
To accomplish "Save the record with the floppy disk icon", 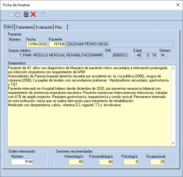I will pos(26,14).
